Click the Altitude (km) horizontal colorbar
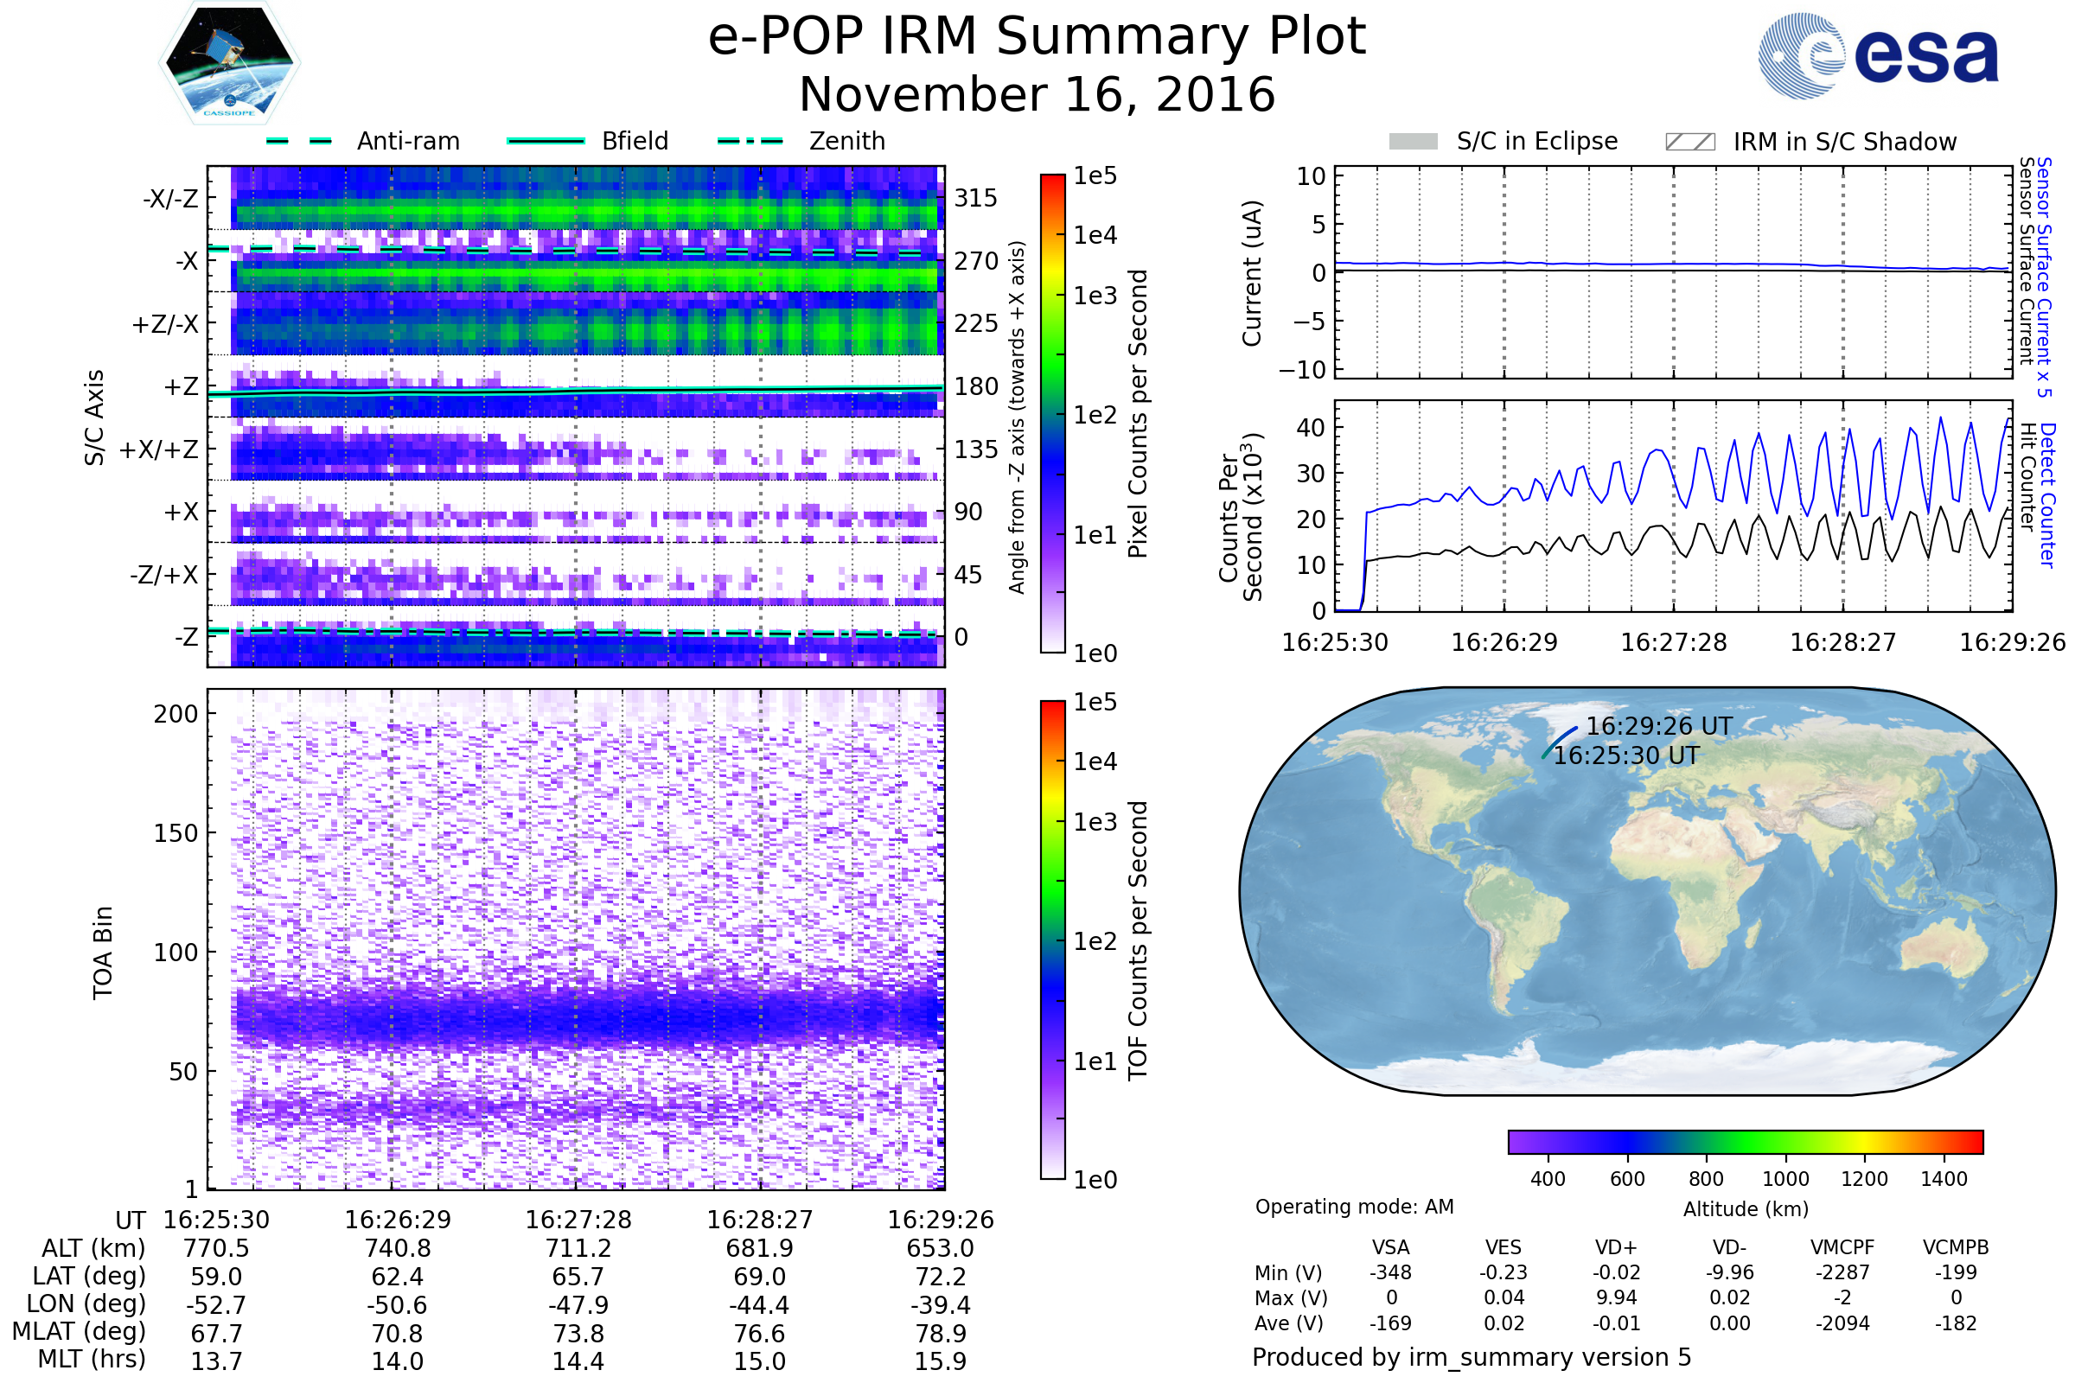The image size is (2075, 1383). (x=1745, y=1141)
